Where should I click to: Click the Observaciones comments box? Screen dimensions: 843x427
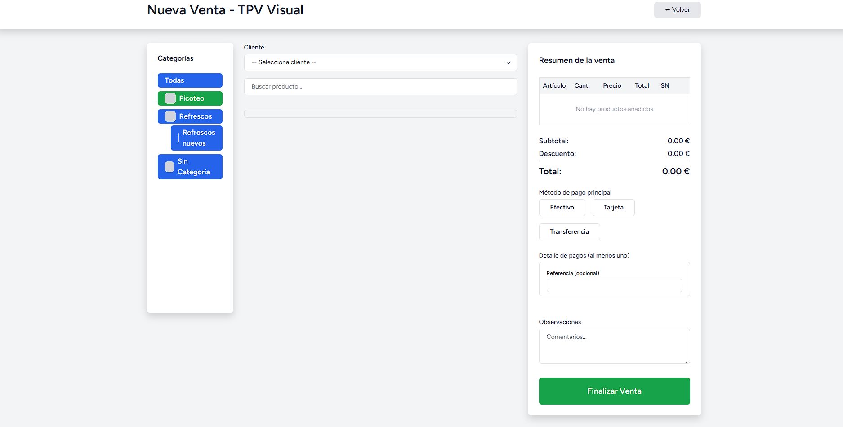pyautogui.click(x=614, y=346)
